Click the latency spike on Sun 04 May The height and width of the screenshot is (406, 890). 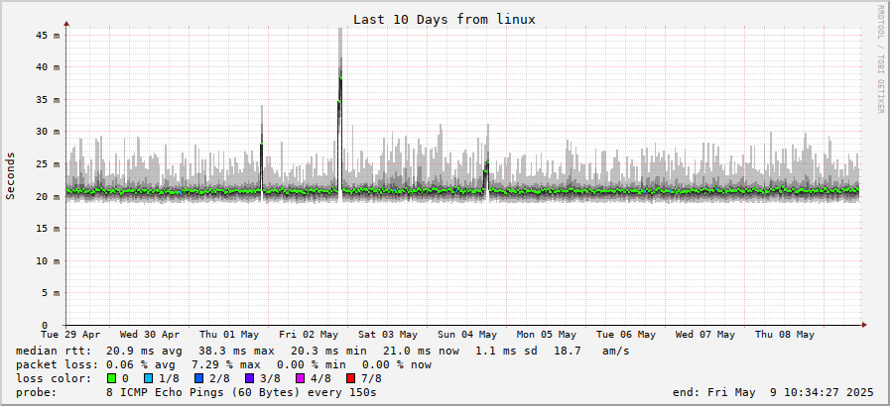486,159
